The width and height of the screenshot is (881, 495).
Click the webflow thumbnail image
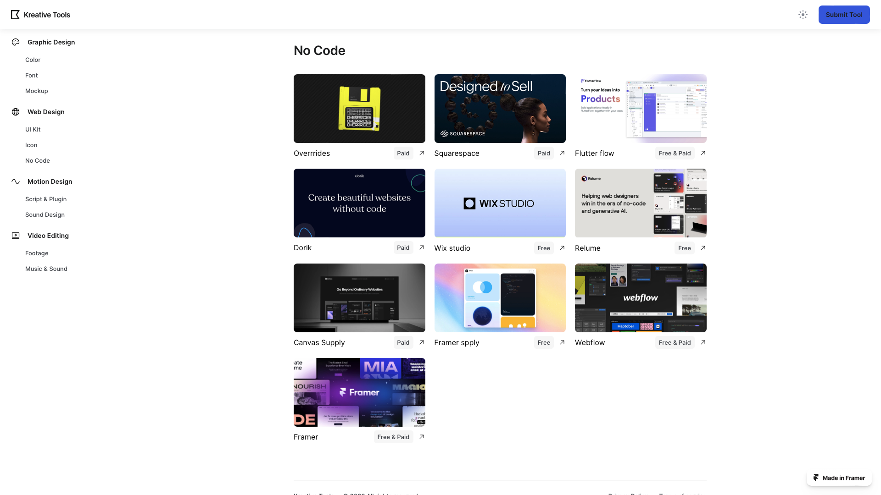pos(641,298)
